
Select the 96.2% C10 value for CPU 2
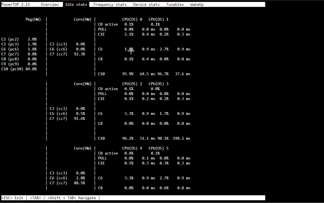(128, 138)
